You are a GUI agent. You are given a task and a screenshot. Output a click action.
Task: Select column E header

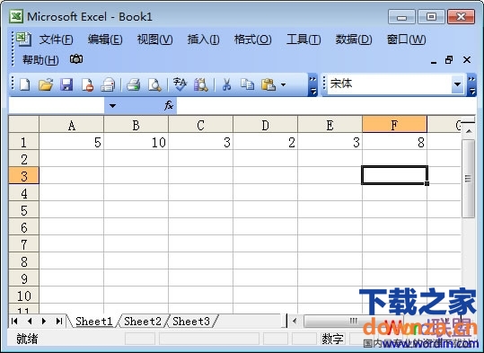[x=330, y=125]
